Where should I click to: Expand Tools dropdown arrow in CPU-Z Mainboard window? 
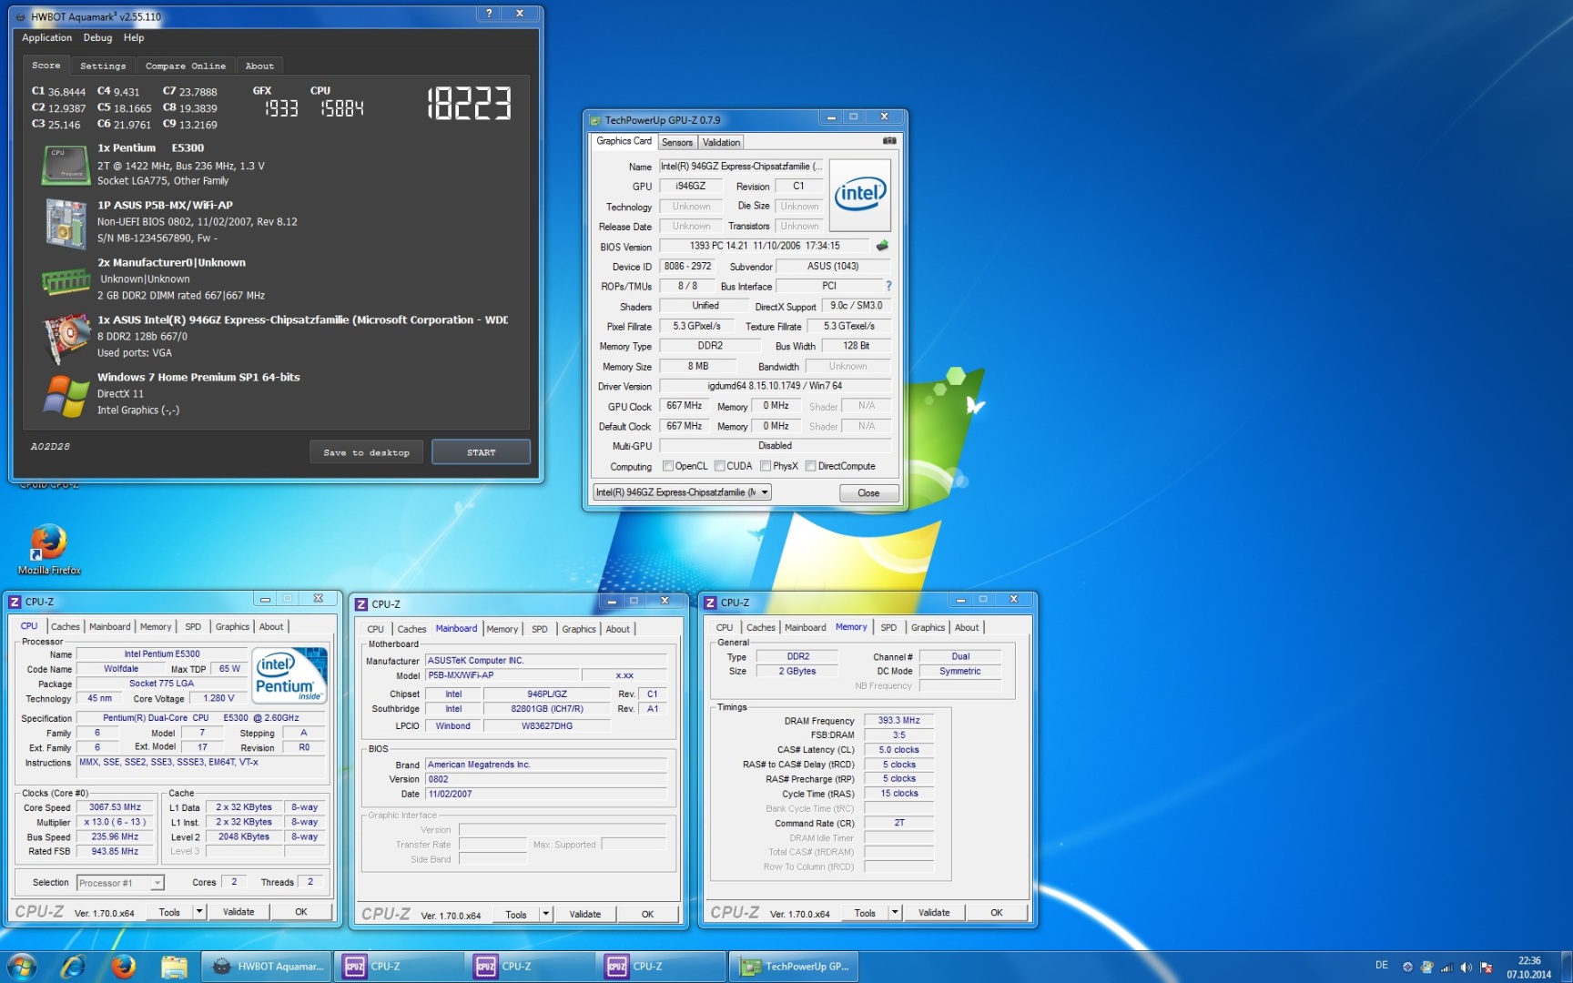[546, 914]
